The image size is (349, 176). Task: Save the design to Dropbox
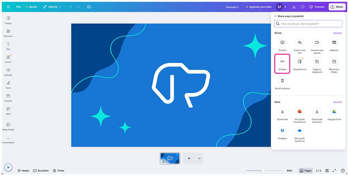pos(282,132)
